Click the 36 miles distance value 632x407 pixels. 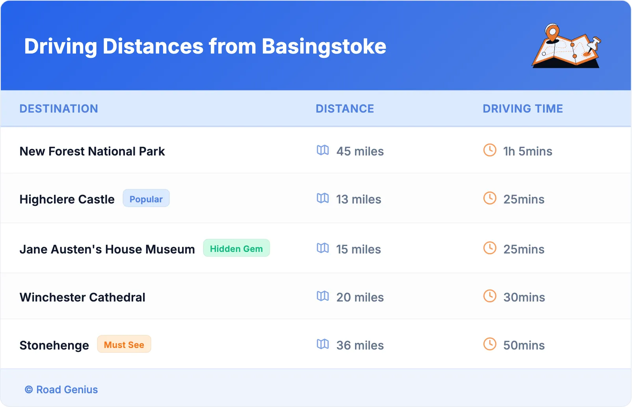pos(360,345)
